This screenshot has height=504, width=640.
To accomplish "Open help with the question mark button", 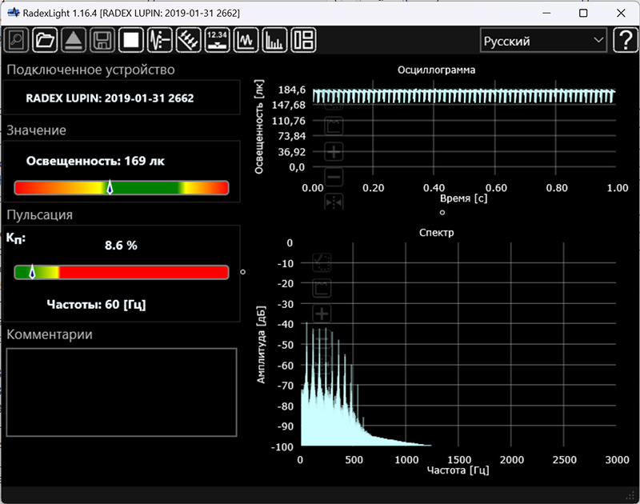I will pyautogui.click(x=624, y=40).
